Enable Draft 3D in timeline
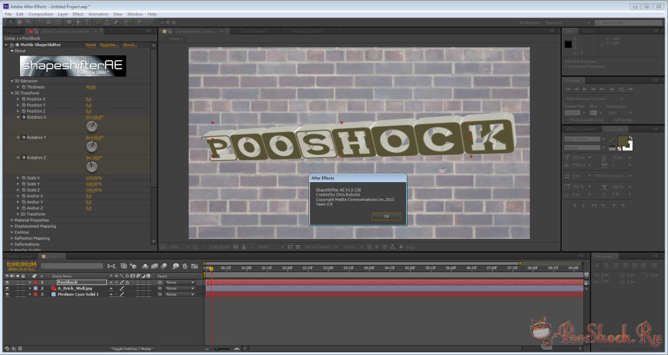This screenshot has width=668, height=355. (x=134, y=266)
